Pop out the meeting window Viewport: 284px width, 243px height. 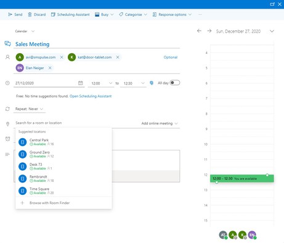272,4
